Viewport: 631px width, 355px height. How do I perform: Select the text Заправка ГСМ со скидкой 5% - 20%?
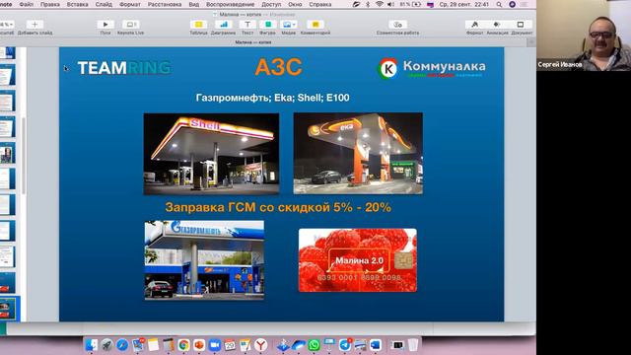[x=278, y=207]
